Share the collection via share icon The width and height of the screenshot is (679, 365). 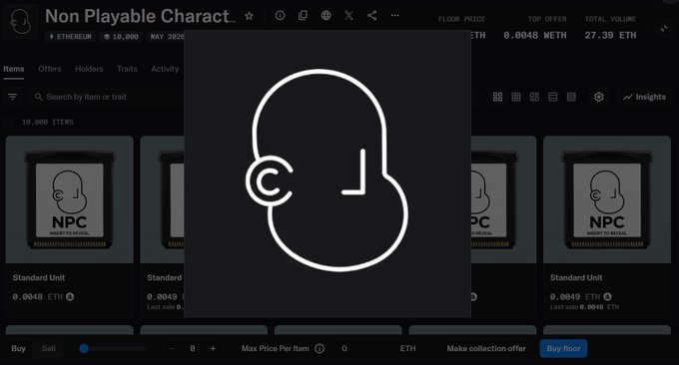372,16
